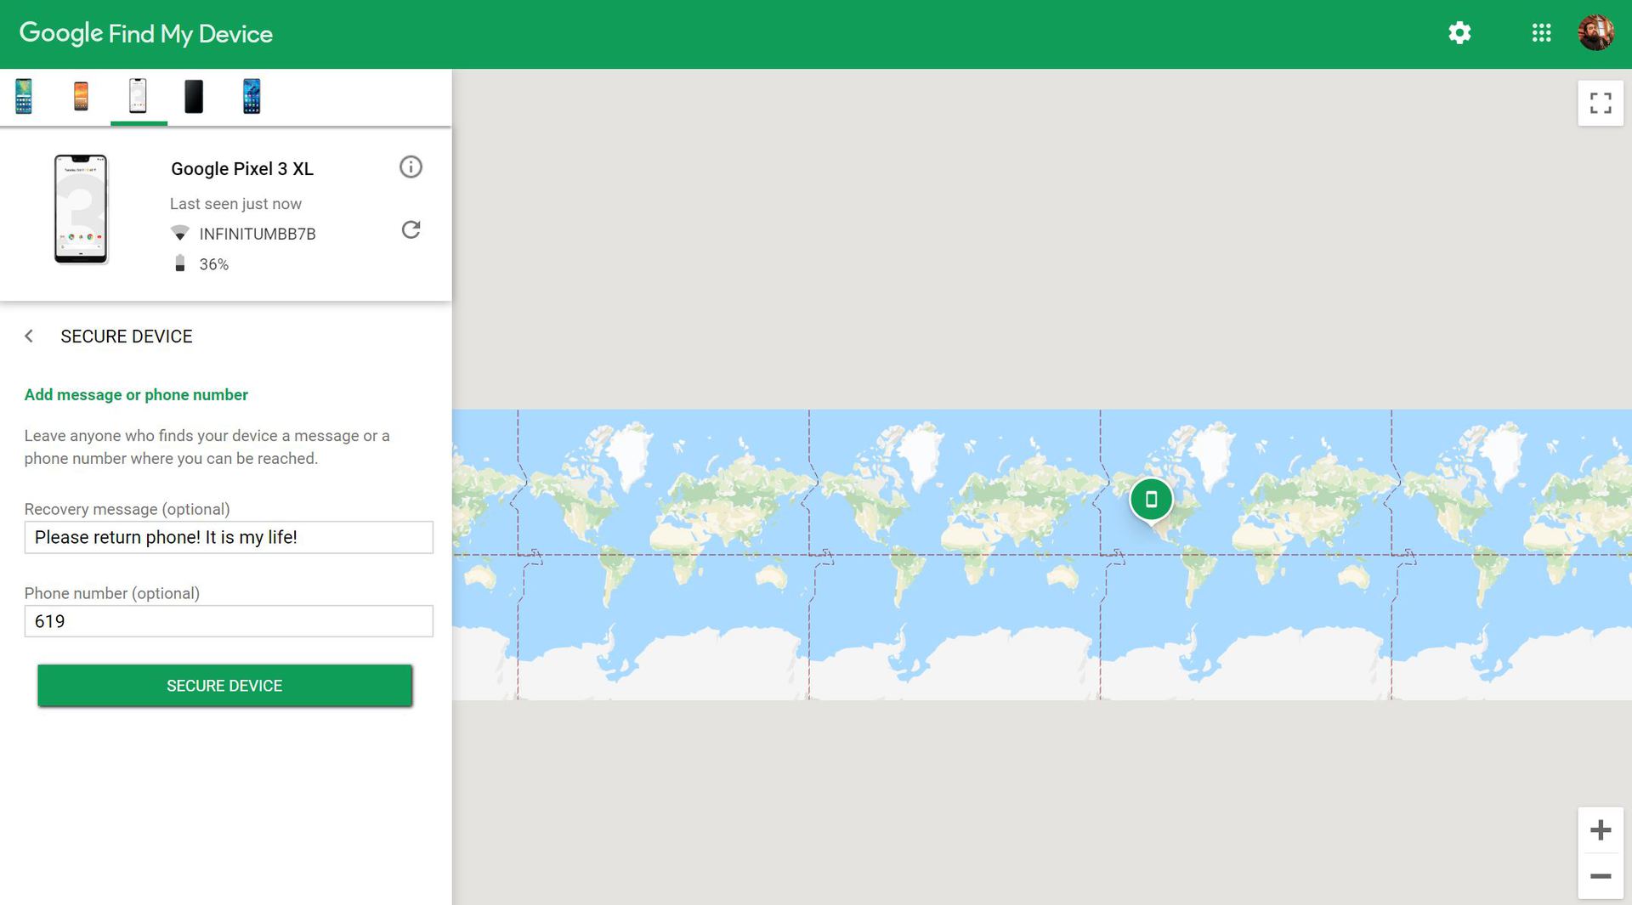
Task: Show device info for Google Pixel 3 XL
Action: pyautogui.click(x=411, y=167)
